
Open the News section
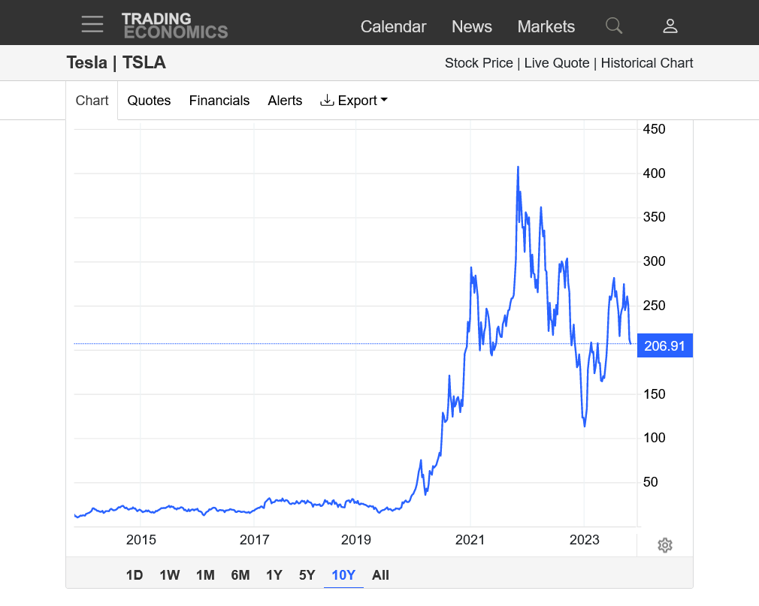(471, 27)
